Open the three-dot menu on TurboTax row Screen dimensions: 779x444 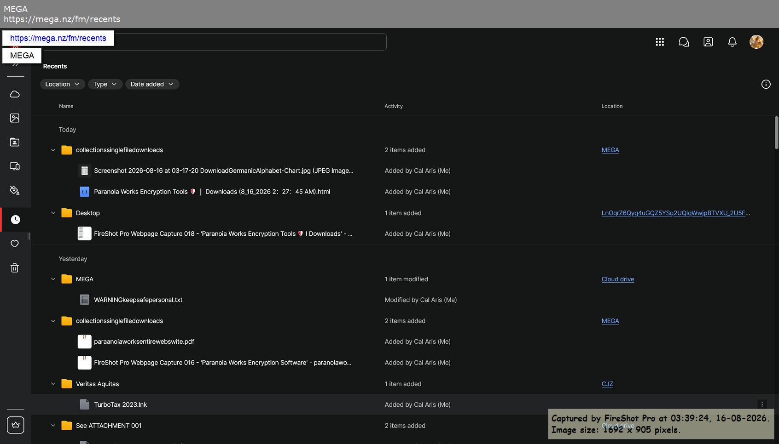(762, 404)
